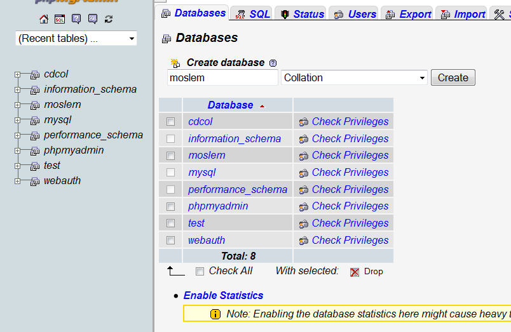Image resolution: width=511 pixels, height=332 pixels.
Task: Click the Enable Statistics link
Action: click(223, 295)
